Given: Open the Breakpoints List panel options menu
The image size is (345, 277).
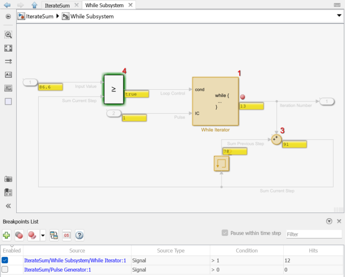Looking at the screenshot, I should pos(329,222).
